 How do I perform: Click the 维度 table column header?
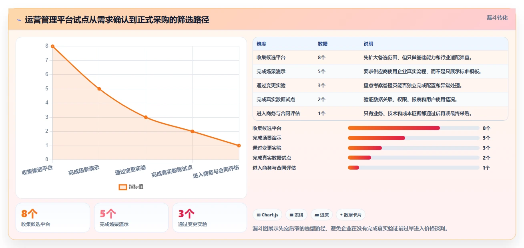pyautogui.click(x=261, y=44)
